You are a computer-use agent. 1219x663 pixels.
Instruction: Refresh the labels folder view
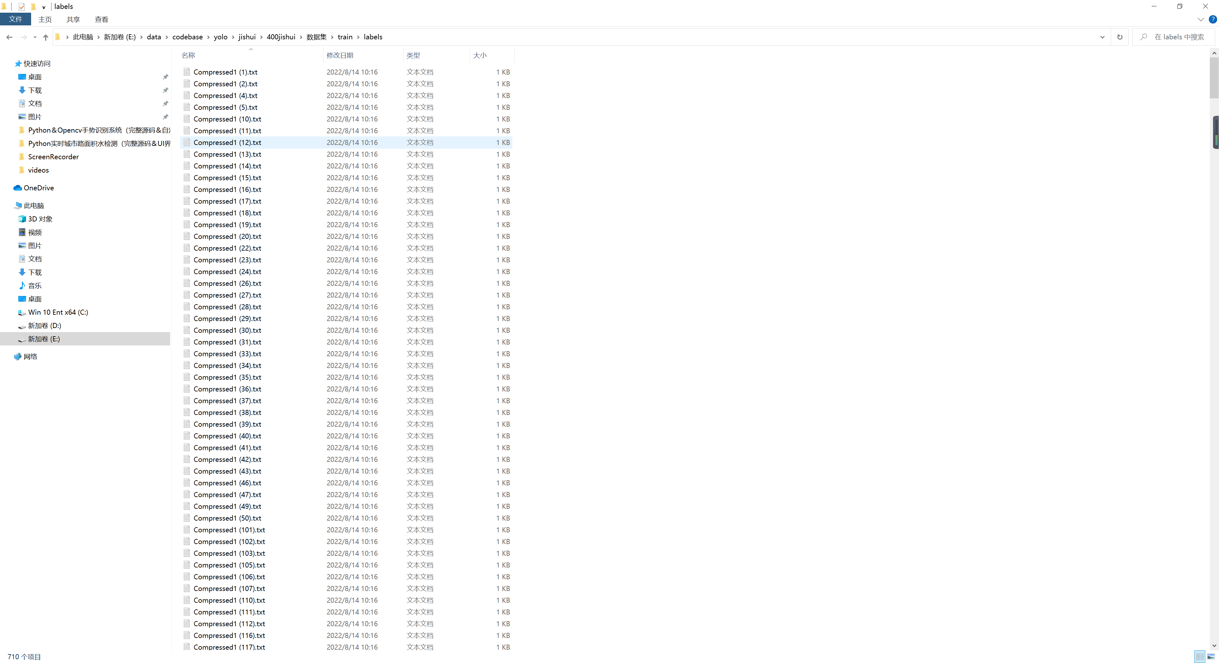(1120, 37)
